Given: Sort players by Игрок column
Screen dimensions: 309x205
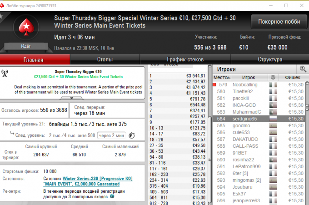Looking at the screenshot, I should click(x=249, y=77).
